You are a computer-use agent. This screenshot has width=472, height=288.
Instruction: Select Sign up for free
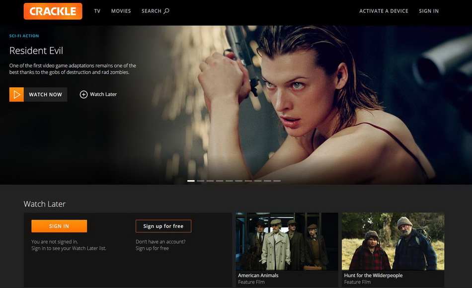point(163,225)
